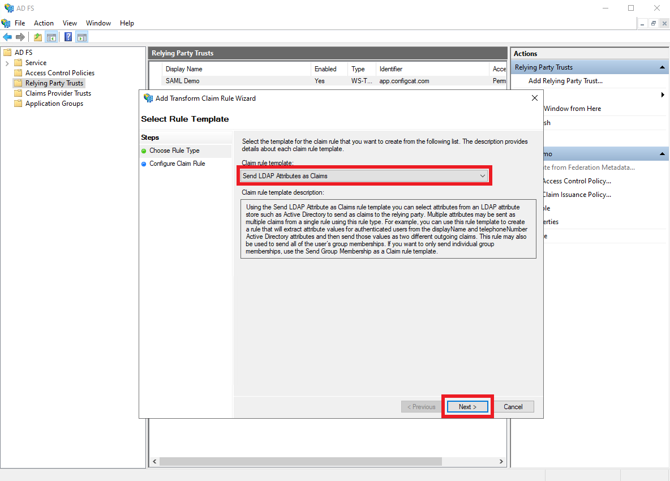
Task: Click Next in the claim rule wizard
Action: (x=467, y=406)
